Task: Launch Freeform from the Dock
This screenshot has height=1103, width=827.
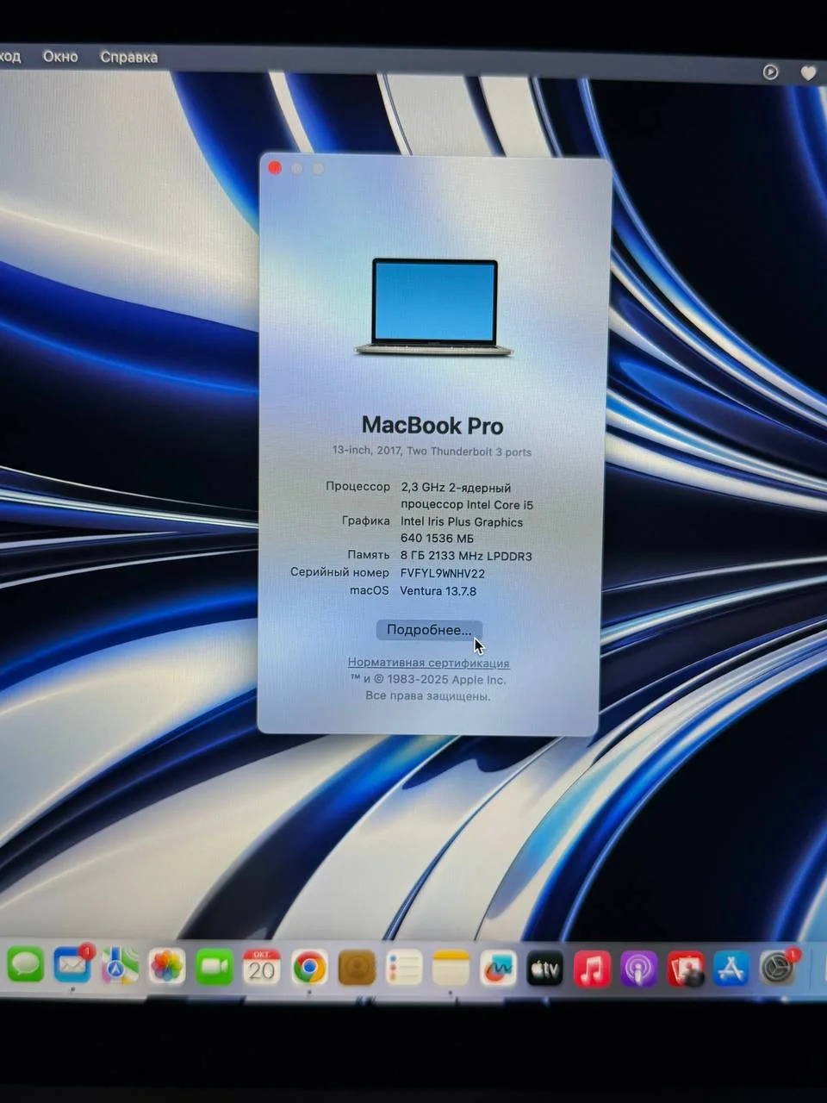Action: (498, 969)
